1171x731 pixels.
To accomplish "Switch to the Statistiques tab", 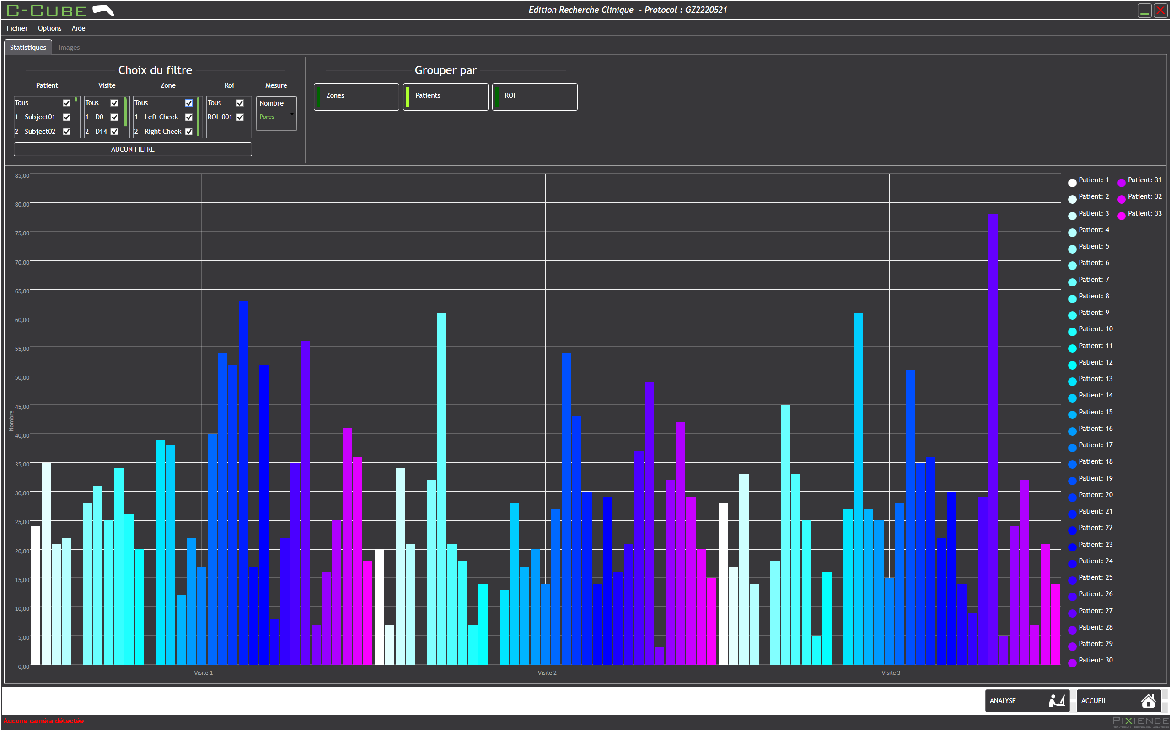I will pyautogui.click(x=28, y=48).
